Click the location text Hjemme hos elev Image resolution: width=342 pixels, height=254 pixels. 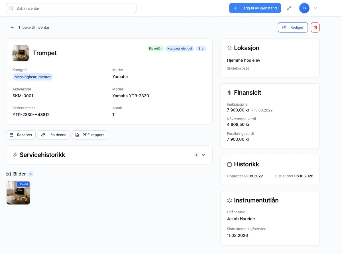tap(244, 60)
